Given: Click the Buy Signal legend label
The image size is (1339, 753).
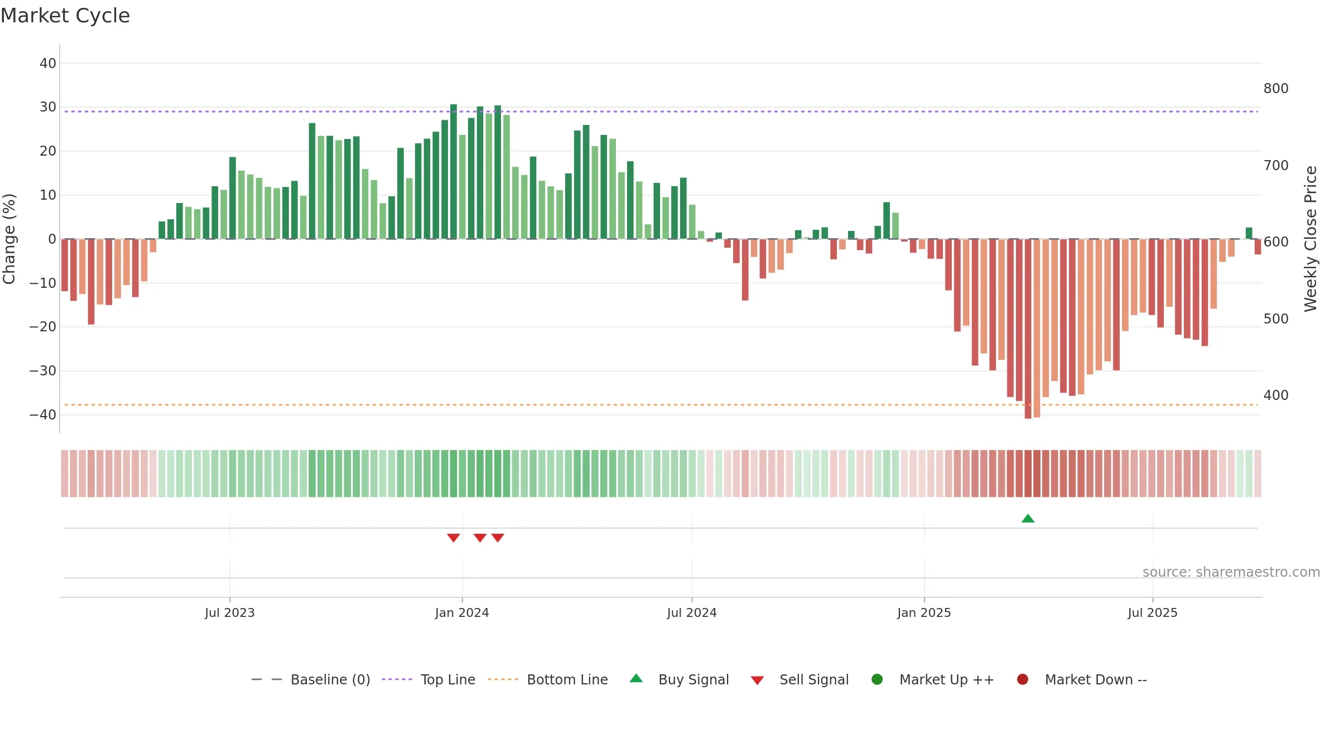Looking at the screenshot, I should [x=693, y=679].
